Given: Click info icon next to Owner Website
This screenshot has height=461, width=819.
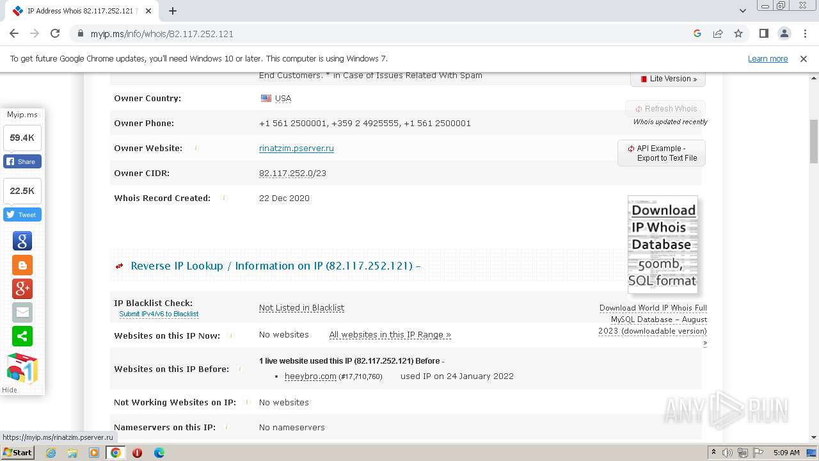Looking at the screenshot, I should pyautogui.click(x=196, y=148).
